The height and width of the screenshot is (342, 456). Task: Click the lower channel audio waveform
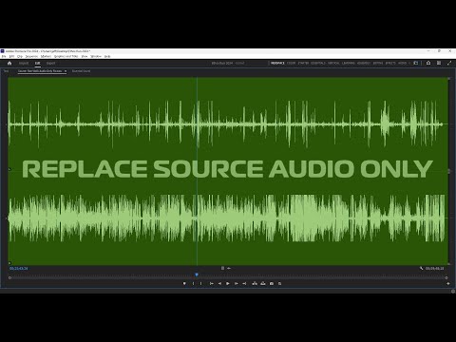(x=227, y=218)
